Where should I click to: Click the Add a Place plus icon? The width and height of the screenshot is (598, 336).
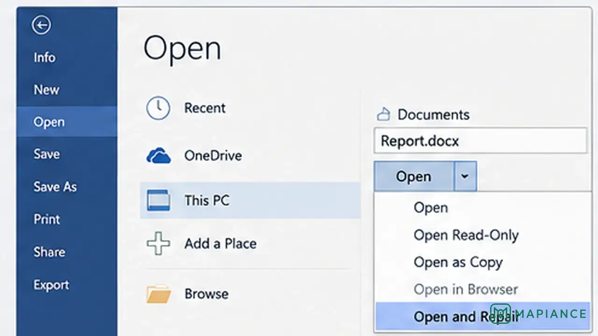coord(158,243)
